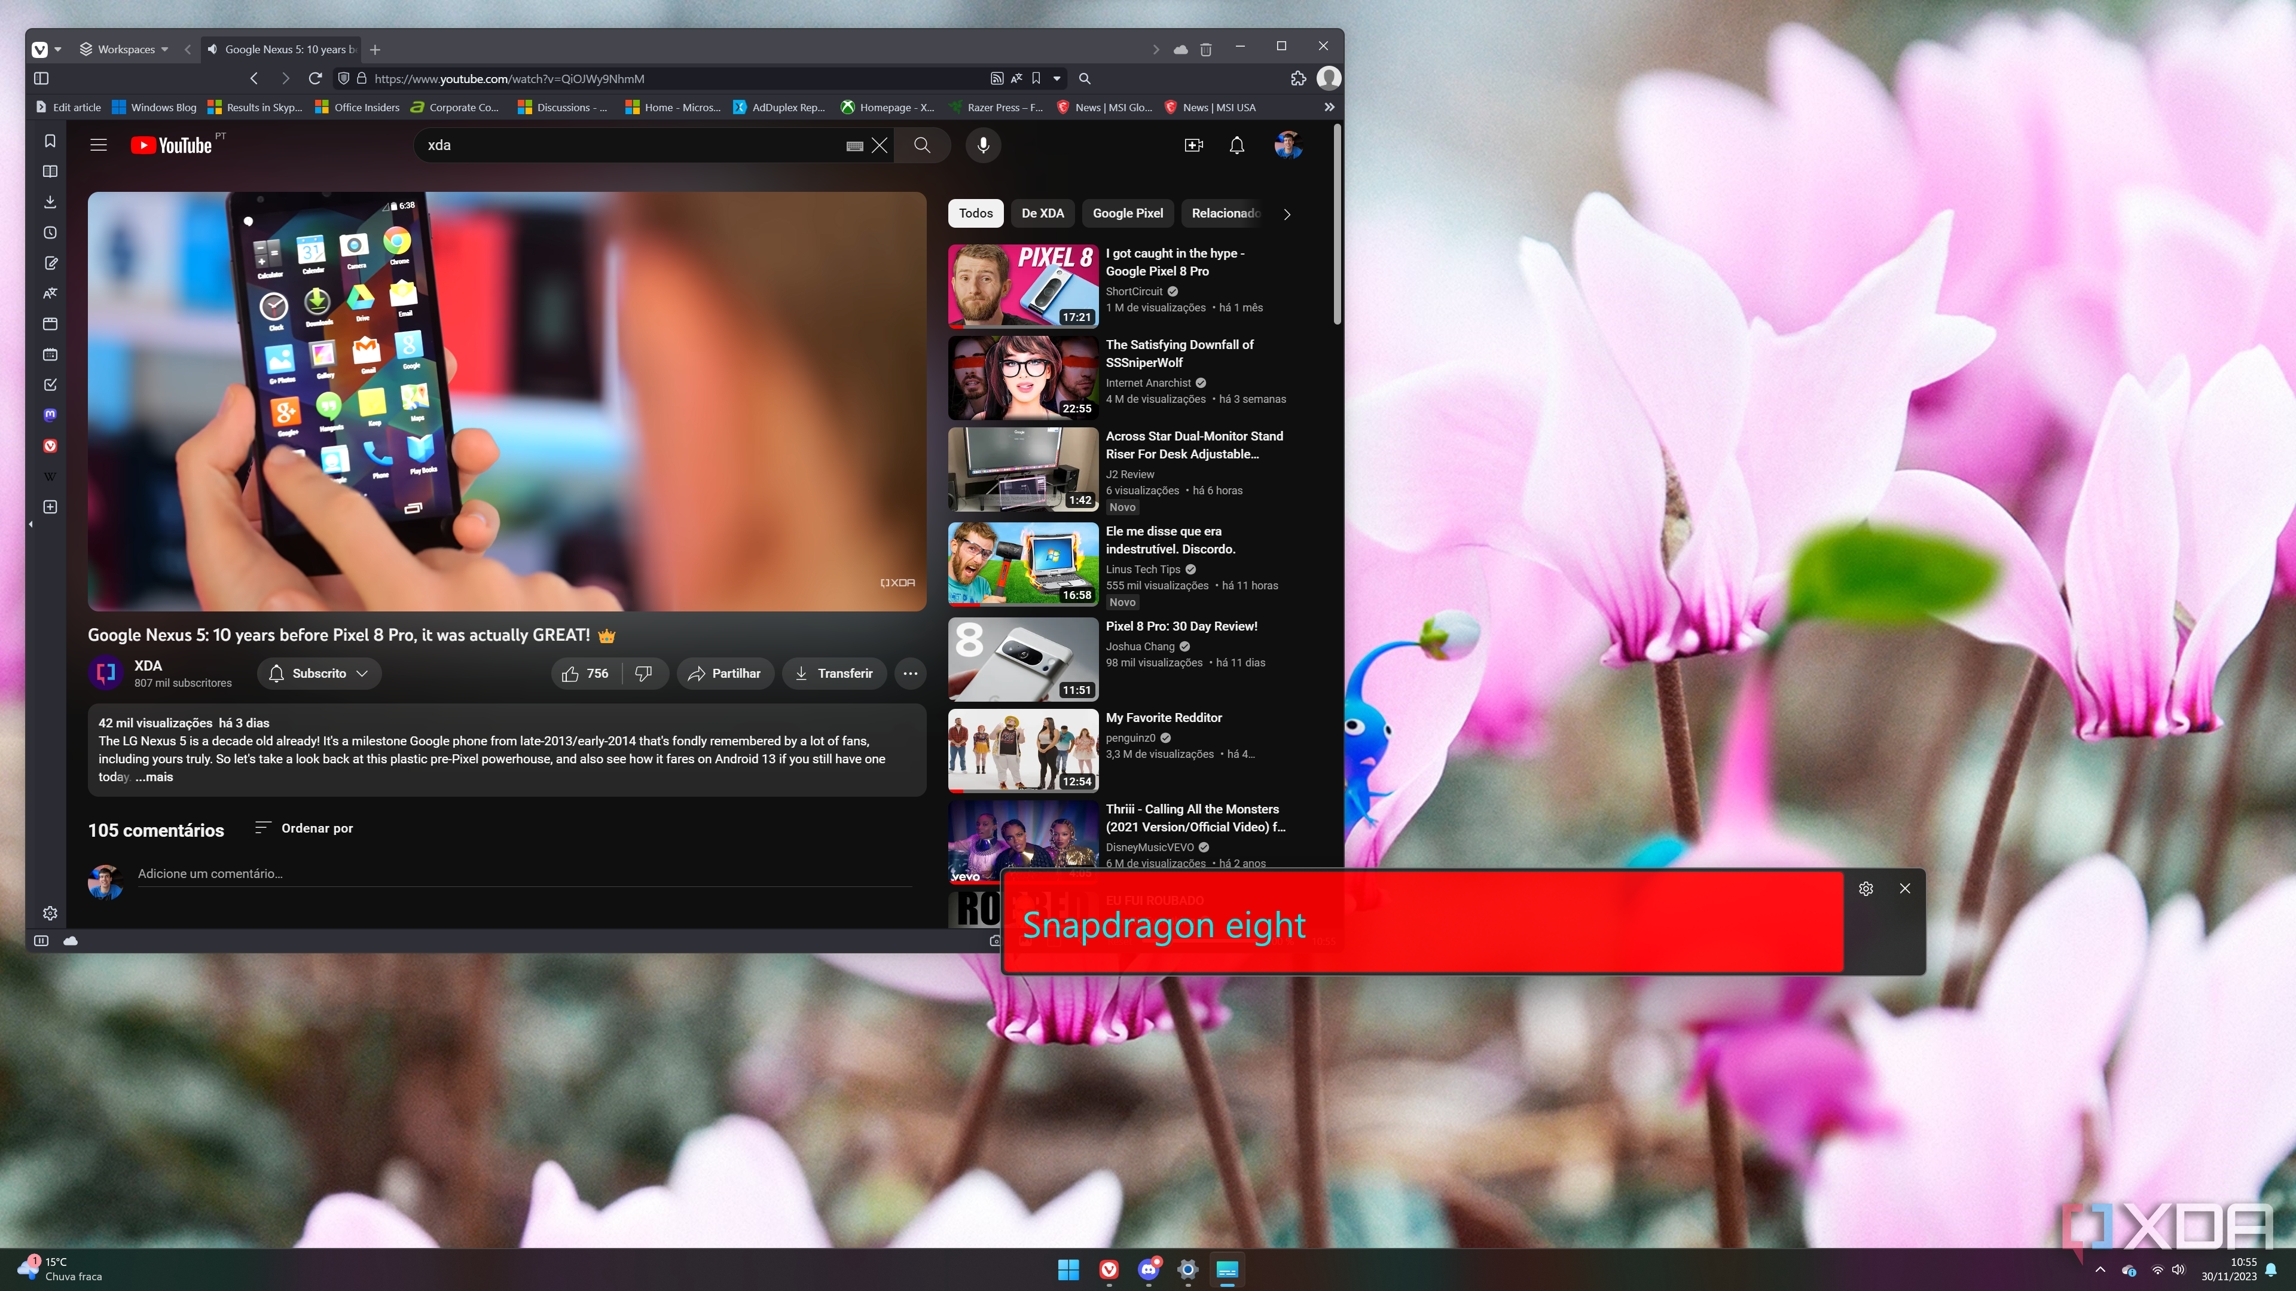
Task: Add a new web panel
Action: tap(50, 507)
